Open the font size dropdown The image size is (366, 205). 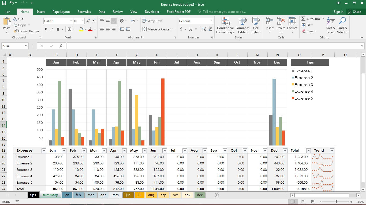(82, 21)
